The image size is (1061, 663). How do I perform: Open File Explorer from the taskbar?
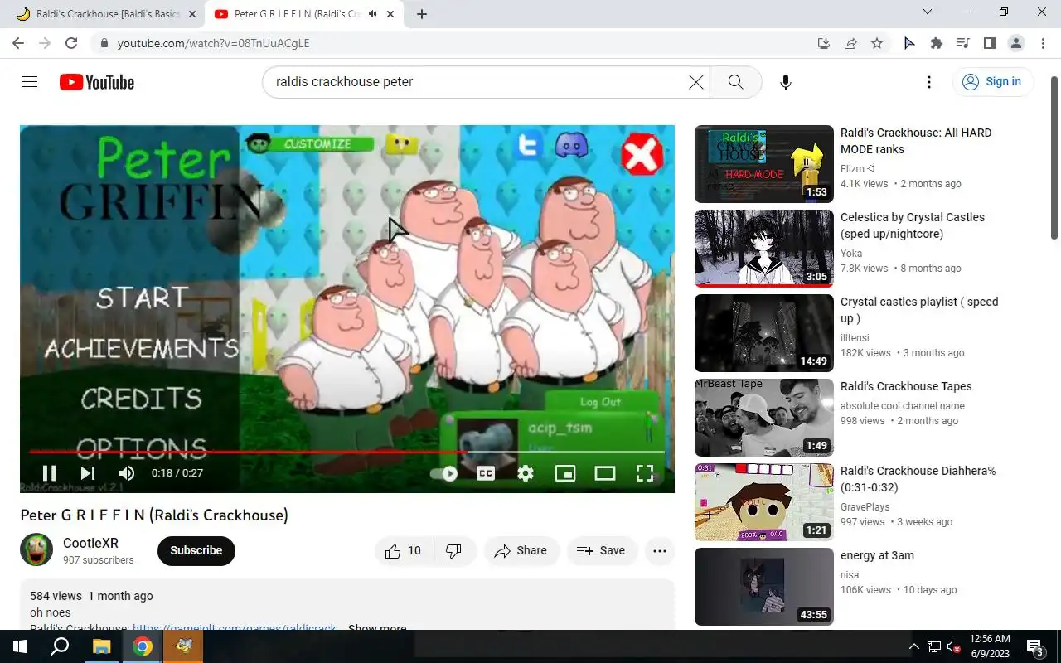click(101, 646)
